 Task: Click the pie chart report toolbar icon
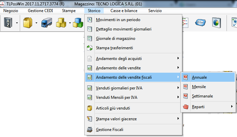(216, 23)
